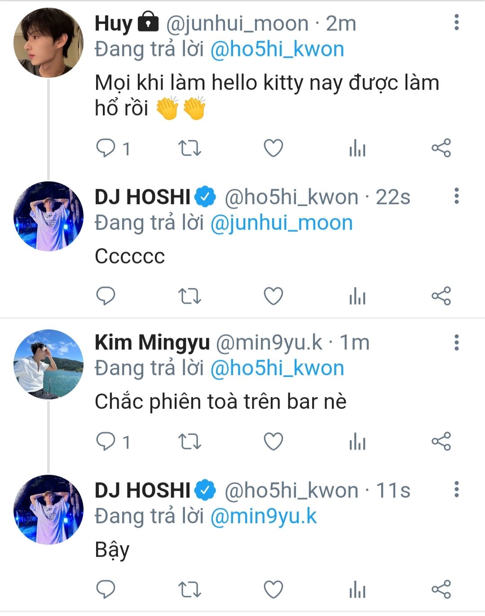Open @junhui_moon mention link in Hoshi's reply
Viewport: 485px width, 616px height.
pos(282,223)
